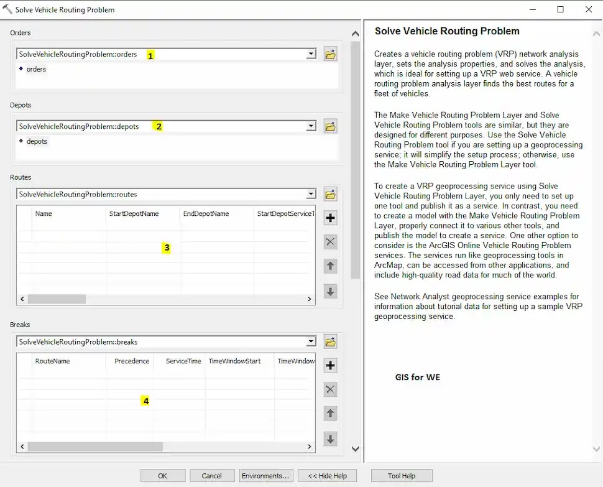
Task: Click the Breaks table right scroll arrow
Action: (309, 447)
